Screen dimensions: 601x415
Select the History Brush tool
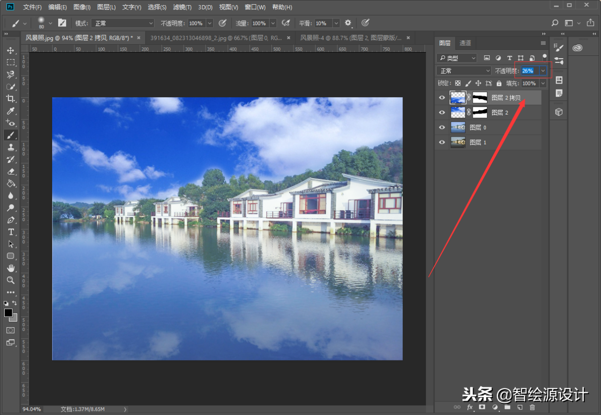(10, 160)
